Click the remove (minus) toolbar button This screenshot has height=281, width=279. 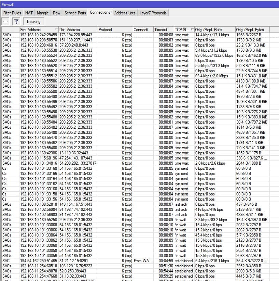coord(5,22)
